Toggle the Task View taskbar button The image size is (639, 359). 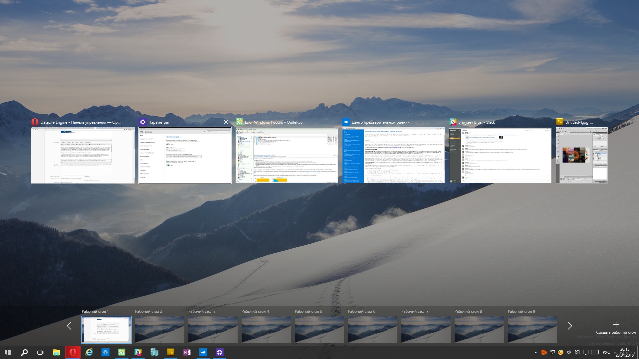(40, 352)
